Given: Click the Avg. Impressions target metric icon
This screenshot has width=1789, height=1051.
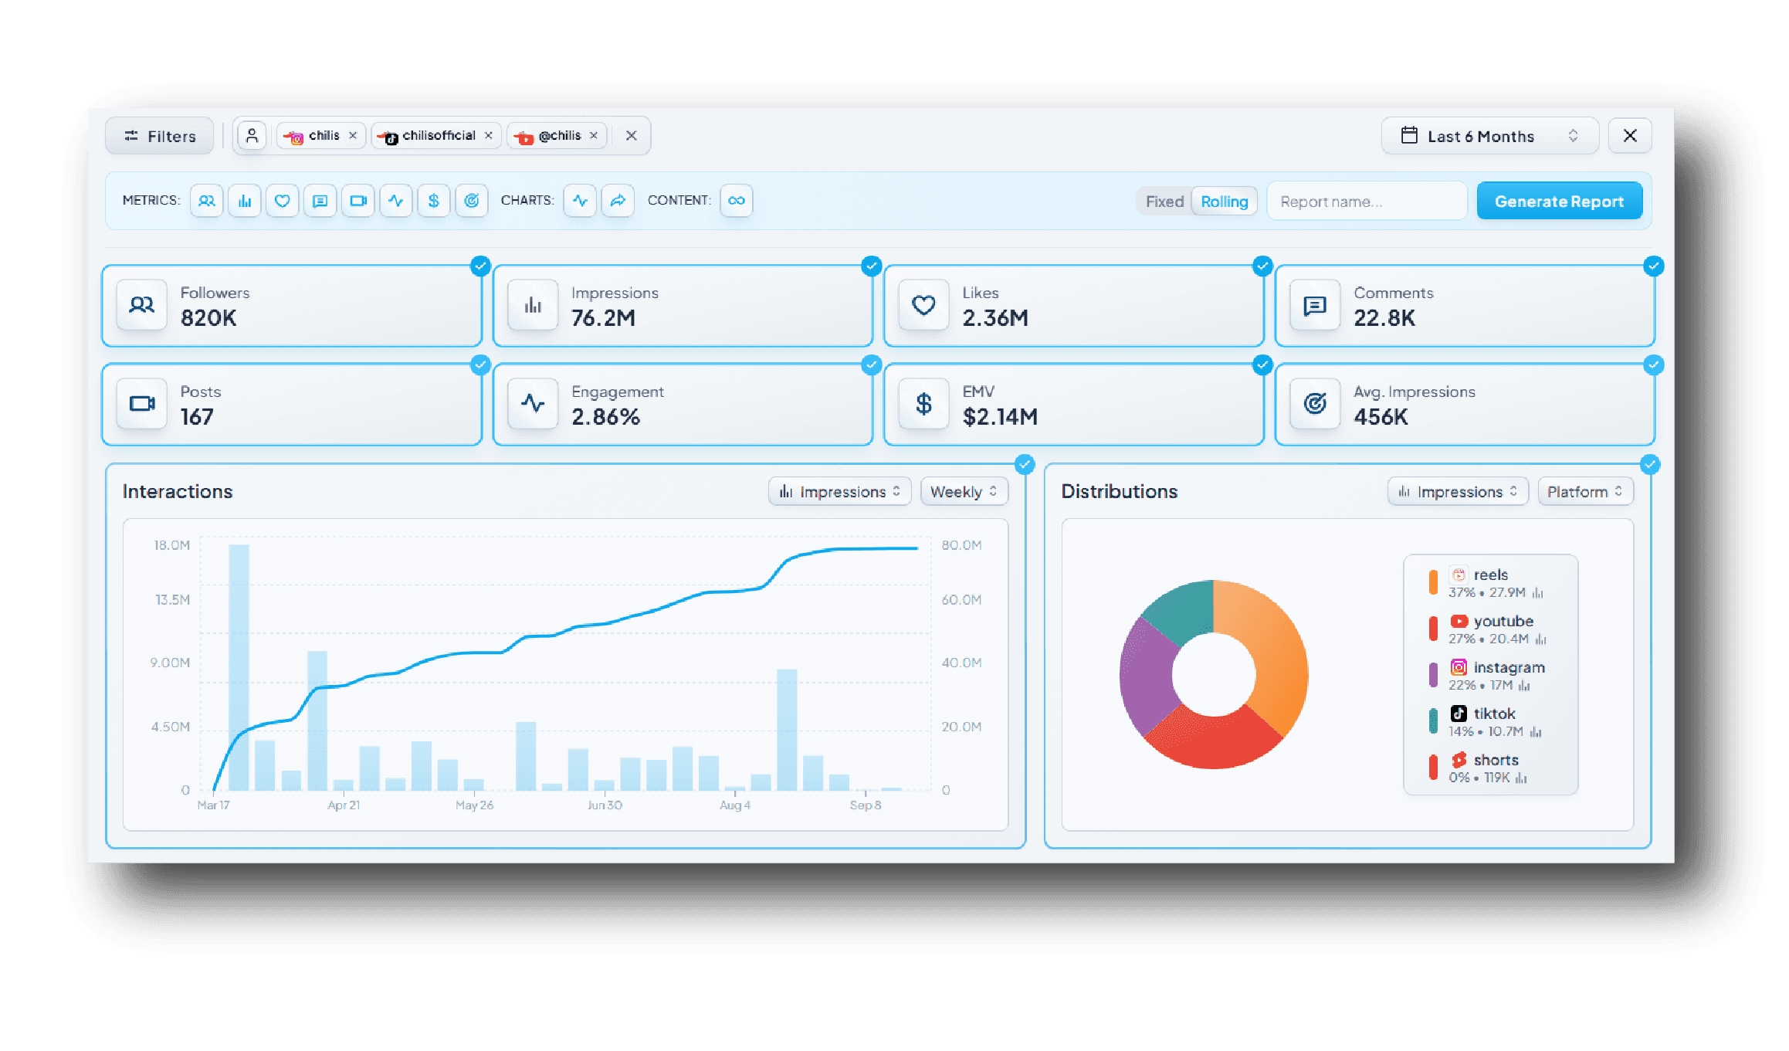Looking at the screenshot, I should point(472,201).
